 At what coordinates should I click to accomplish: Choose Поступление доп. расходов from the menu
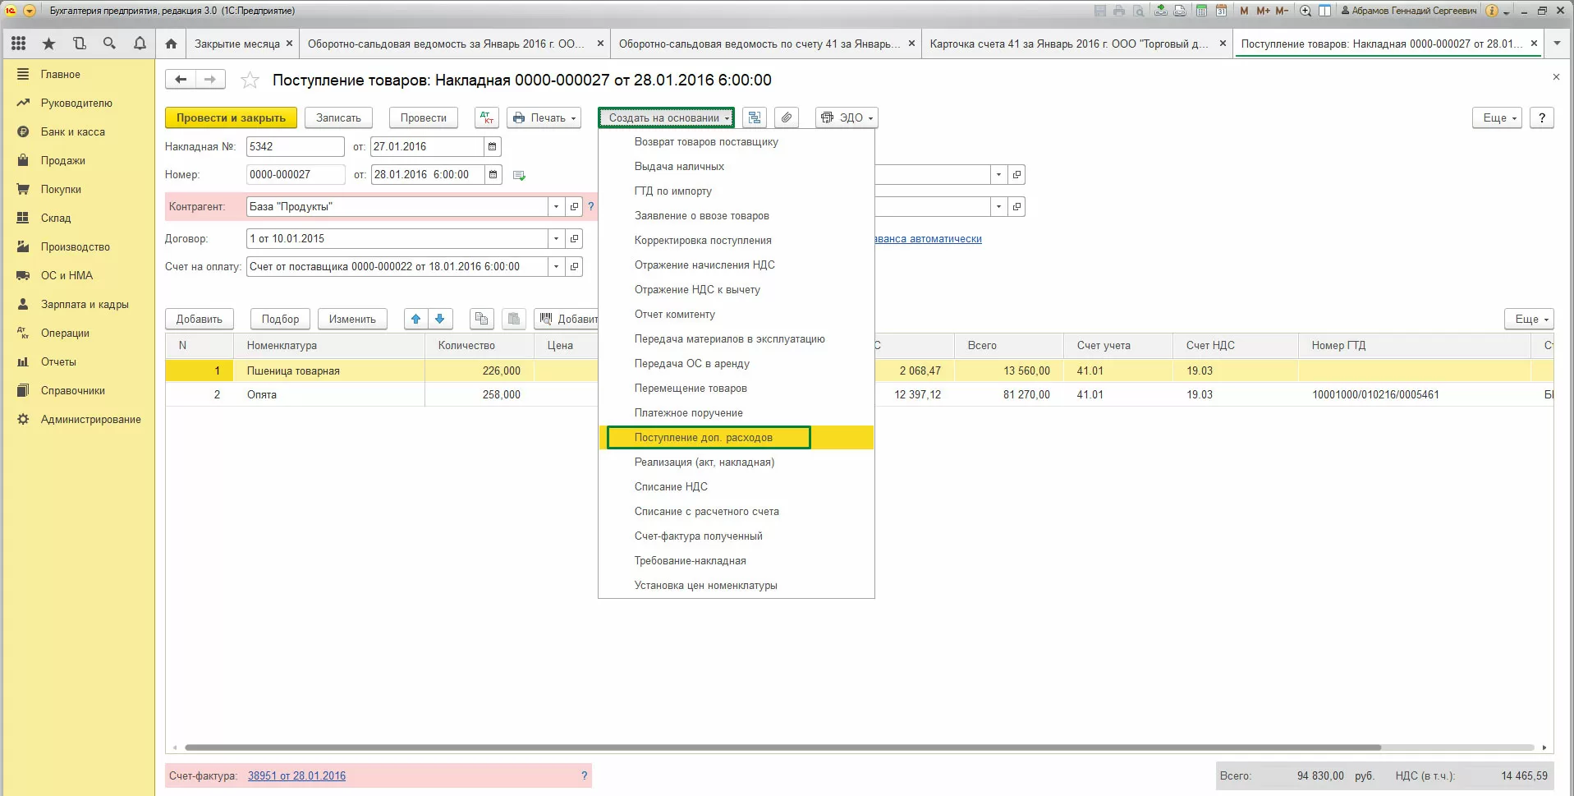coord(737,438)
